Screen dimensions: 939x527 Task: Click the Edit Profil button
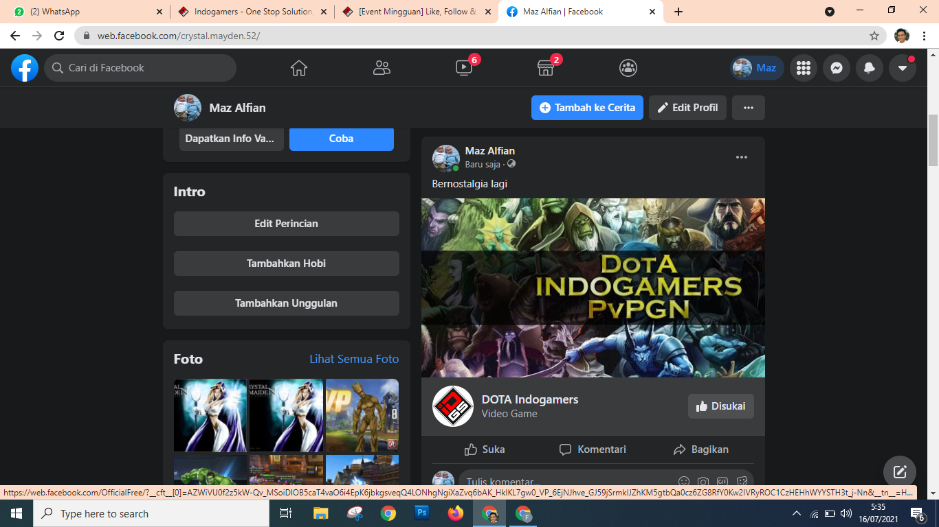click(687, 108)
